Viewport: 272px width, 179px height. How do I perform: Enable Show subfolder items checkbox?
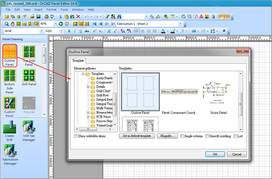coord(76,136)
